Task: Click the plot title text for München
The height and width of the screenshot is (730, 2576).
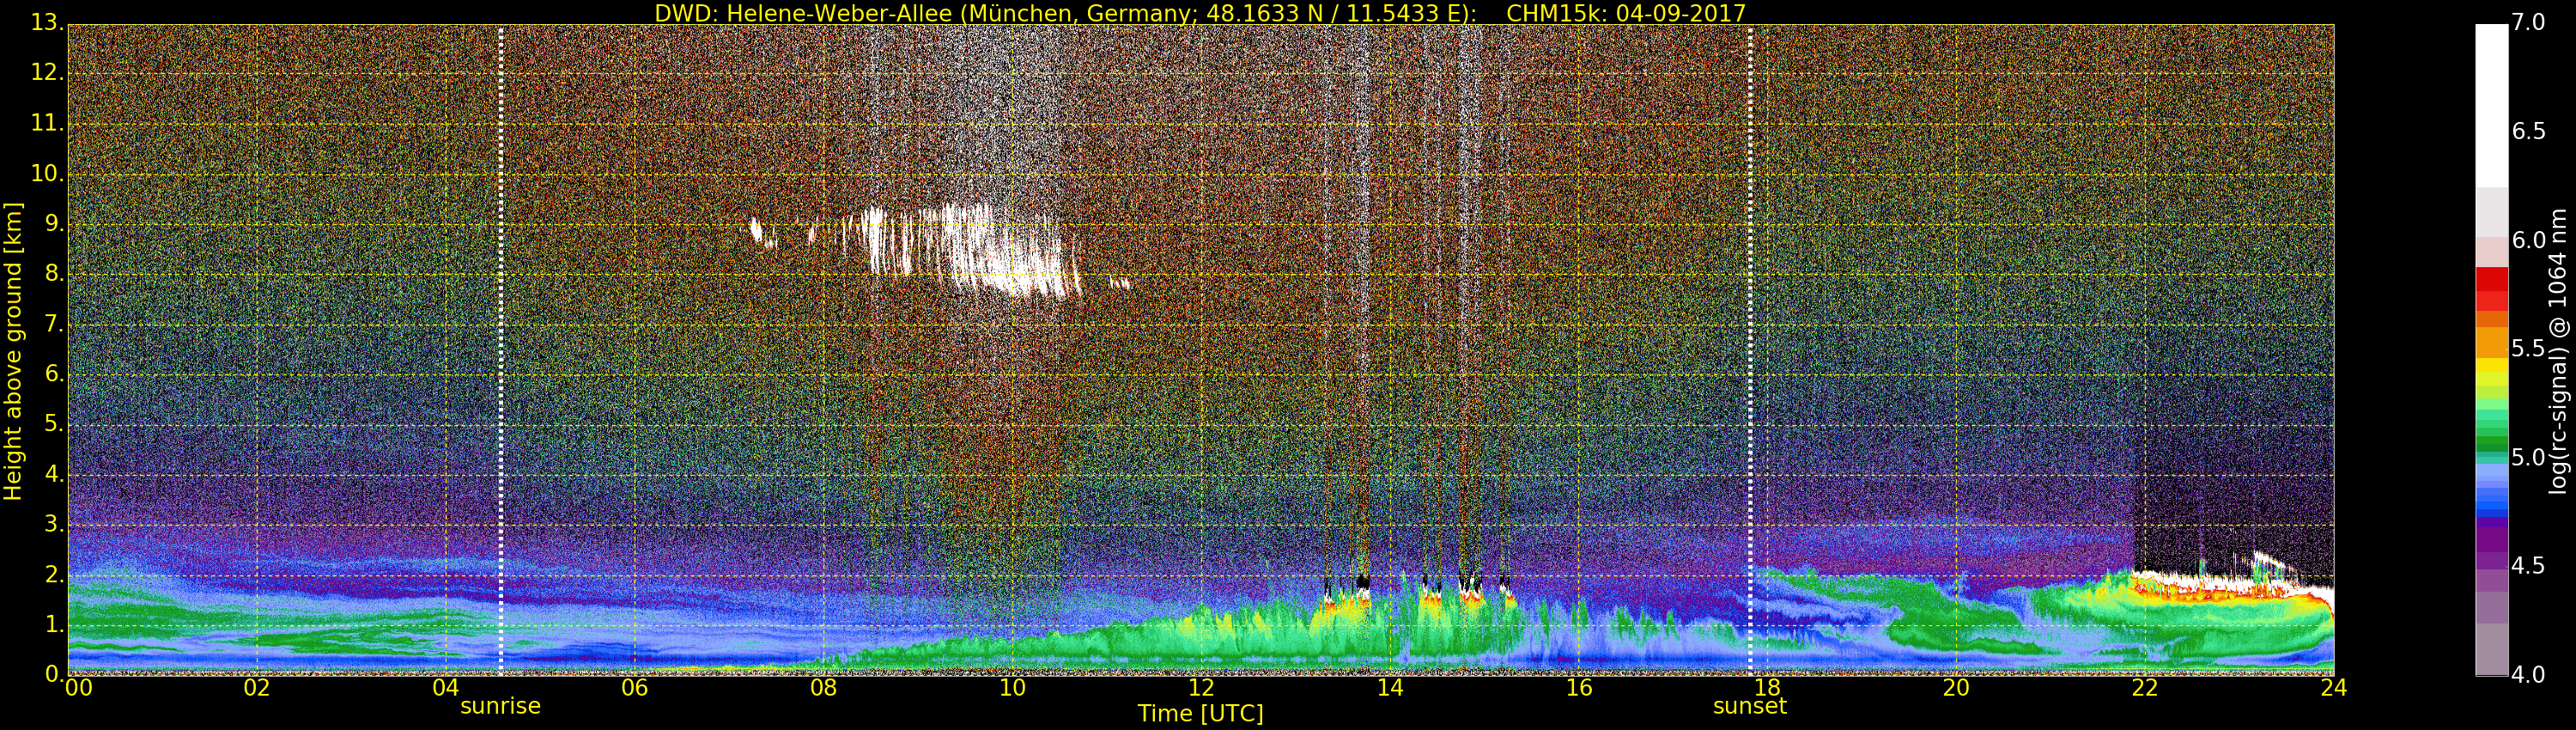Action: [x=1200, y=13]
